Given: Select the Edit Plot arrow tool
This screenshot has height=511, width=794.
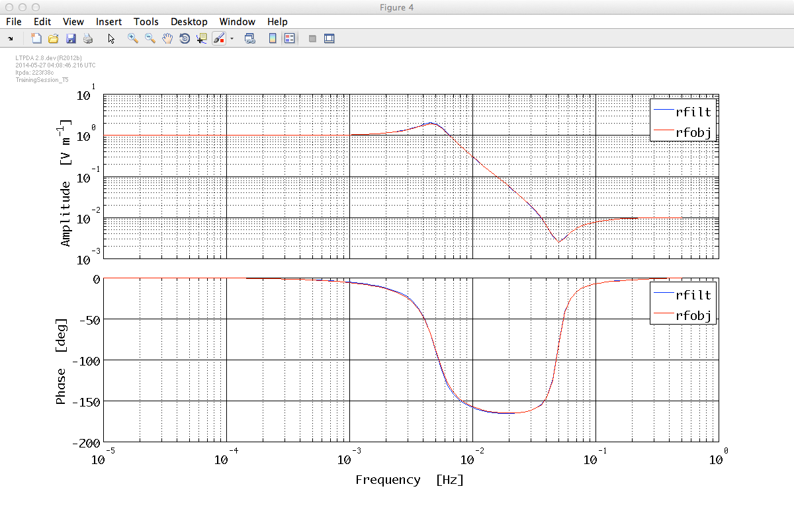Looking at the screenshot, I should tap(111, 38).
